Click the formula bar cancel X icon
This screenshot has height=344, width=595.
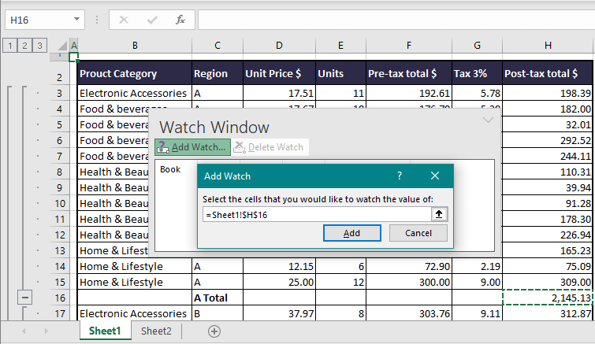click(124, 20)
